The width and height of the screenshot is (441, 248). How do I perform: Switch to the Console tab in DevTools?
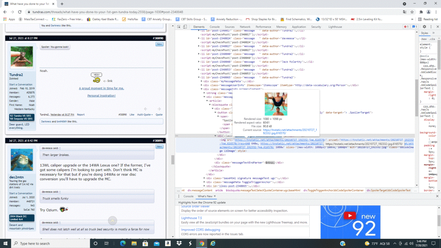point(215,27)
